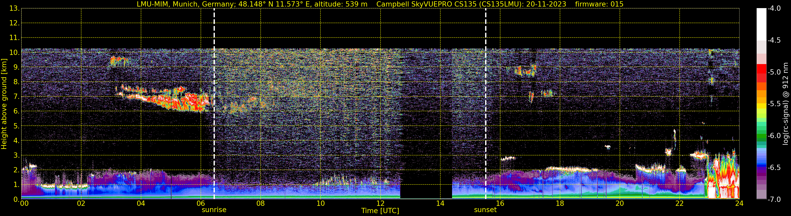Click the '-5.5' colorbar tick label
Screen dimensions: 791x216
tap(774, 104)
